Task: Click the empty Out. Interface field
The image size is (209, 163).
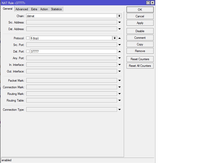Action: point(71,71)
